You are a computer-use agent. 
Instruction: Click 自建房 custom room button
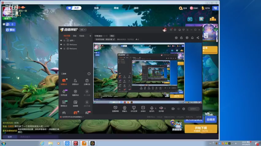coord(211,119)
